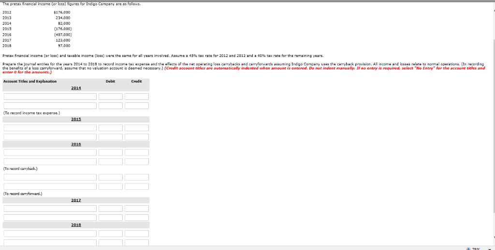Click the '82,000' amount for 2014
The width and height of the screenshot is (495, 250).
(x=64, y=23)
